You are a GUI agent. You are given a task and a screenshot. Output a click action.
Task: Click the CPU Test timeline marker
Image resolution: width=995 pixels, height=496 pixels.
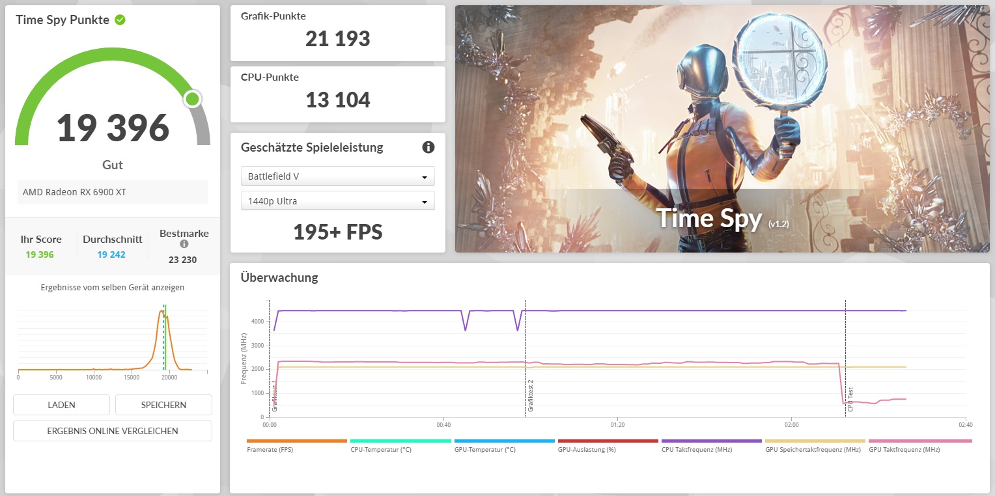click(850, 400)
